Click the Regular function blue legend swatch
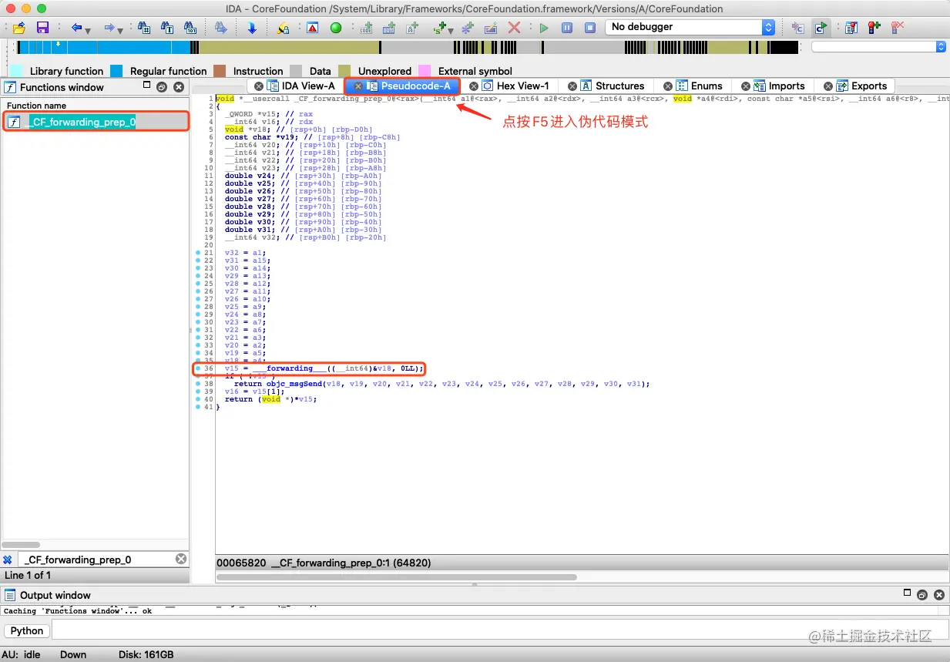Screen dimensions: 950x662 tap(117, 71)
